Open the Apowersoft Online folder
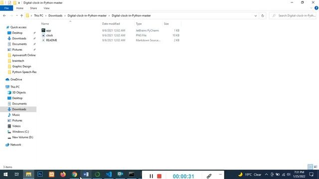319x179 pixels. (24, 55)
